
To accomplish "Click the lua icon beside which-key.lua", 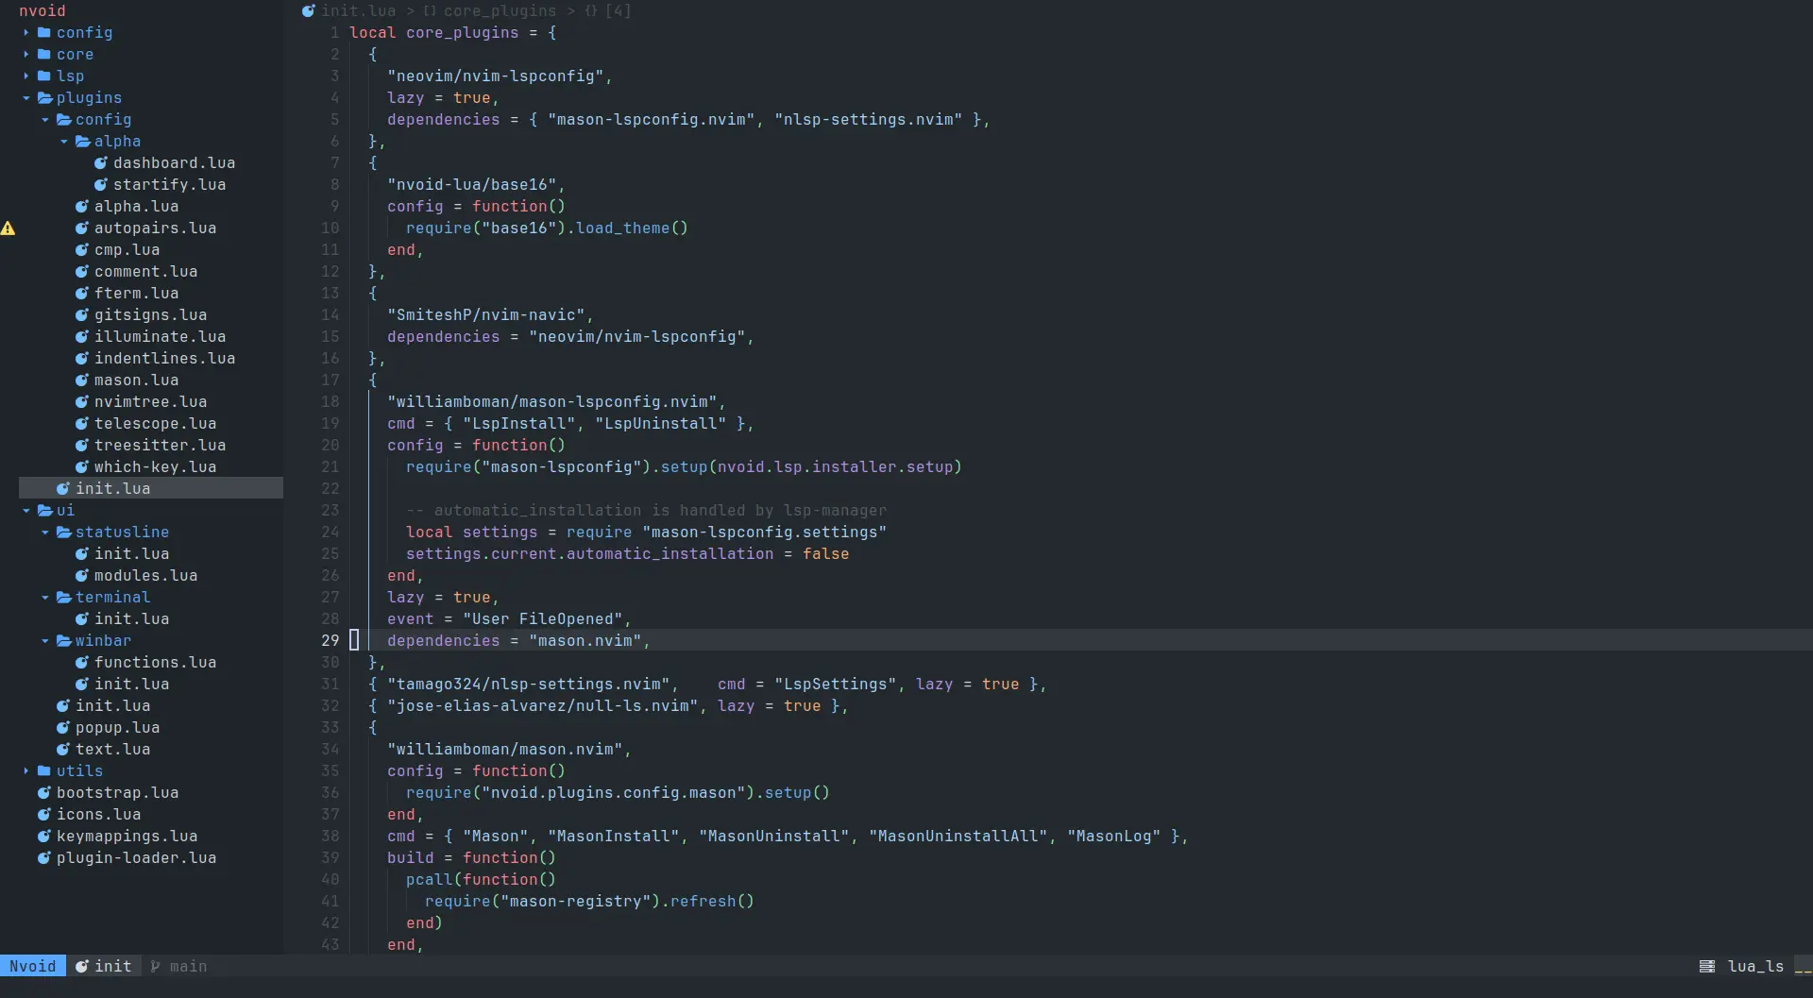I will click(82, 467).
